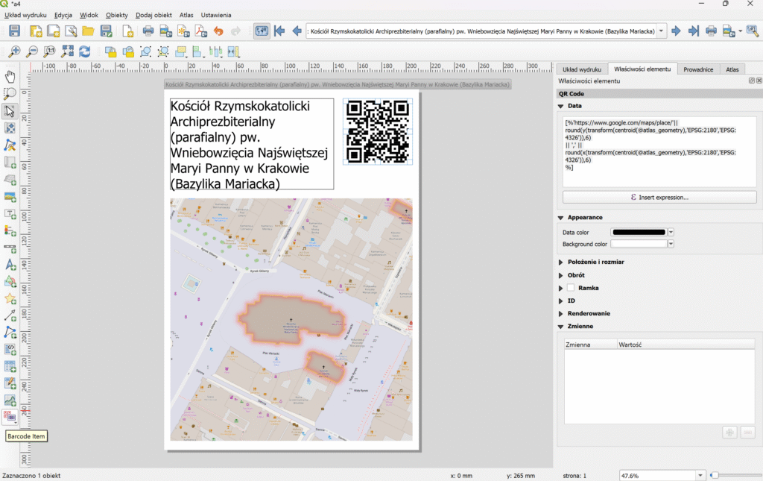This screenshot has width=763, height=481.
Task: Select the Barcode Item tool
Action: click(x=10, y=416)
